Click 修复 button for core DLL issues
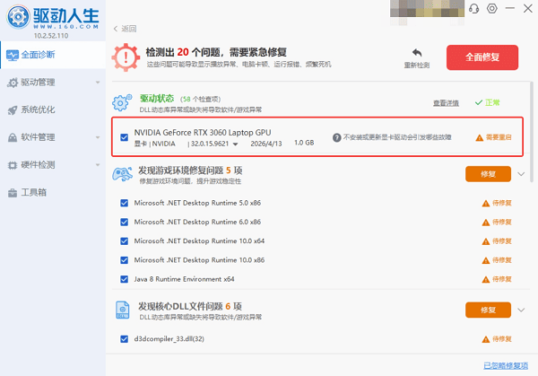This screenshot has width=538, height=376. click(488, 310)
